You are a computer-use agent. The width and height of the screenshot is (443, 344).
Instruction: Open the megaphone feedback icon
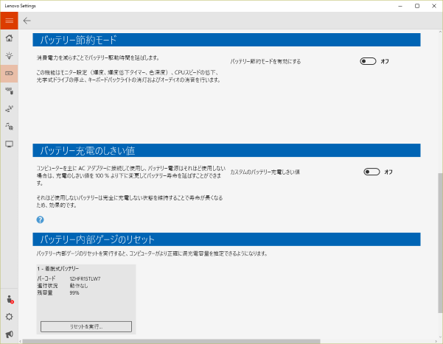point(9,334)
